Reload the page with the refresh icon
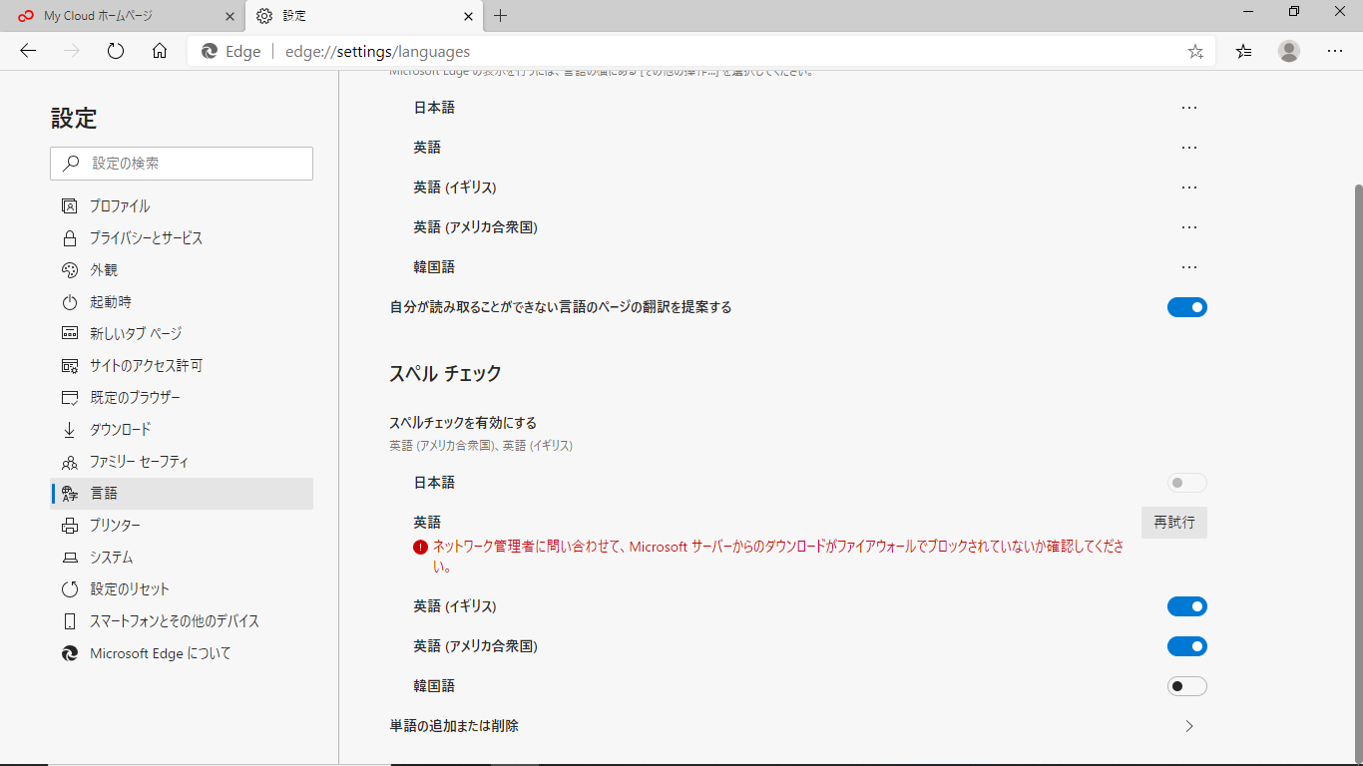Screen dimensions: 1363x766 point(116,51)
